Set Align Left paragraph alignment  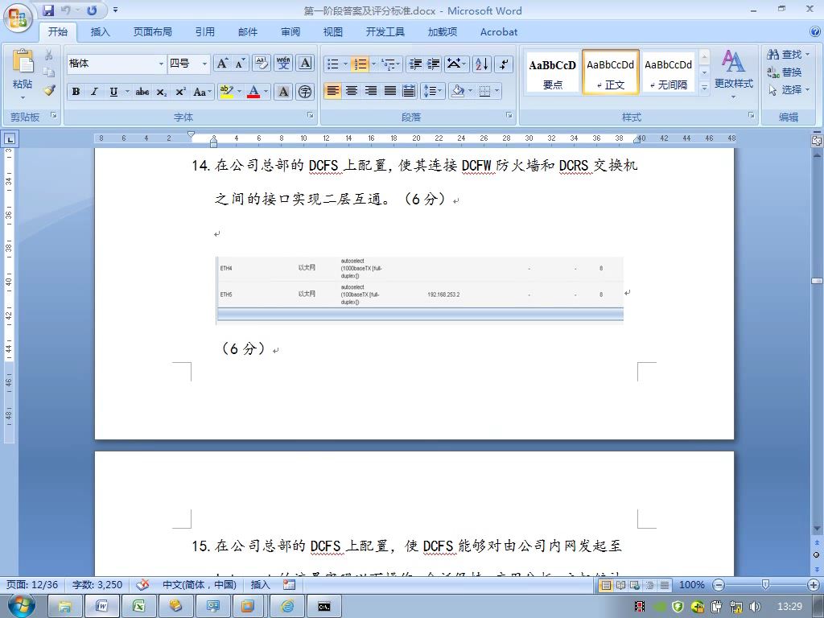(332, 91)
